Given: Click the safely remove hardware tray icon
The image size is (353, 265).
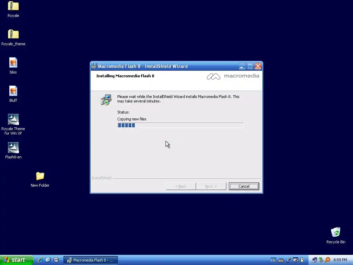Looking at the screenshot, I should point(321,260).
